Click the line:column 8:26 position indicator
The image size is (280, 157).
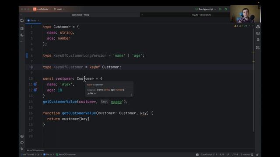[x=222, y=154]
